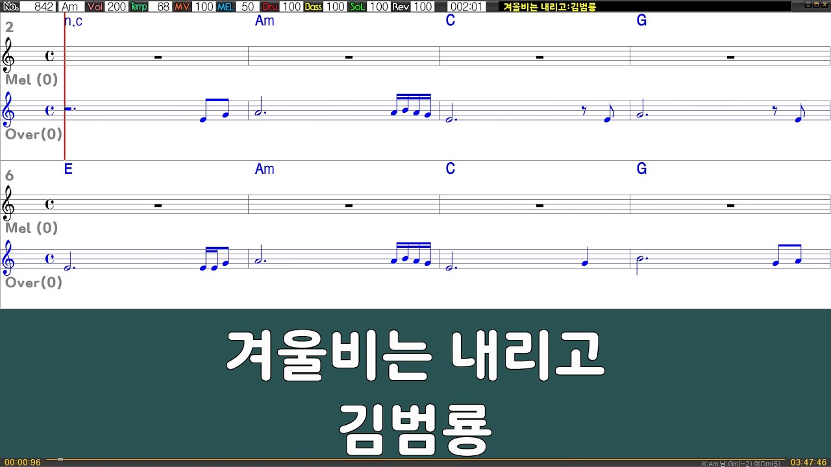
Task: Click the Am chord in the first system
Action: (x=264, y=21)
